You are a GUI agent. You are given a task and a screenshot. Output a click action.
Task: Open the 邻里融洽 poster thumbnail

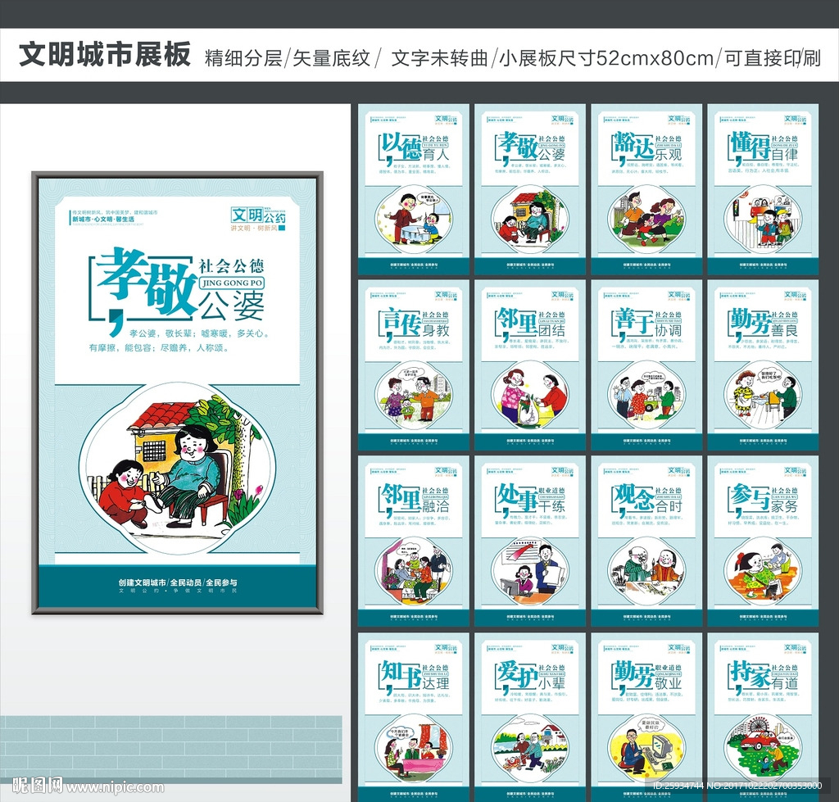tap(414, 541)
